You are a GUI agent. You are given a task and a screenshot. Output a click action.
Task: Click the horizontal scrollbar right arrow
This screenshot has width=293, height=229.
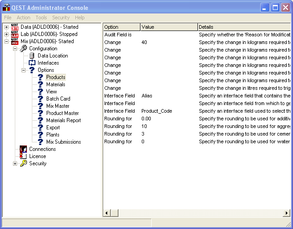(x=287, y=213)
